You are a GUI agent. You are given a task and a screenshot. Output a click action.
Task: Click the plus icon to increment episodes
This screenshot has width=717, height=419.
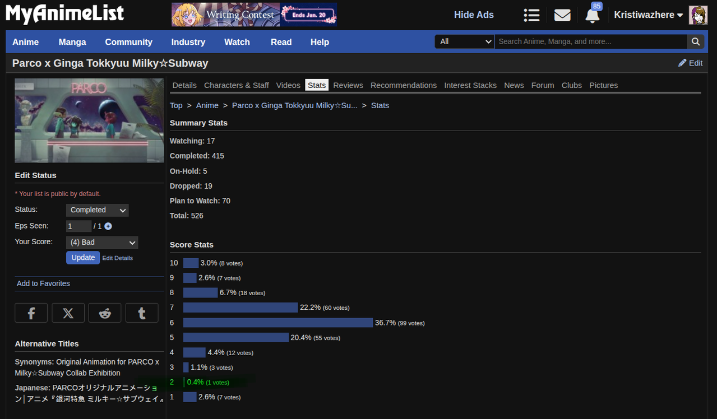[x=108, y=226]
